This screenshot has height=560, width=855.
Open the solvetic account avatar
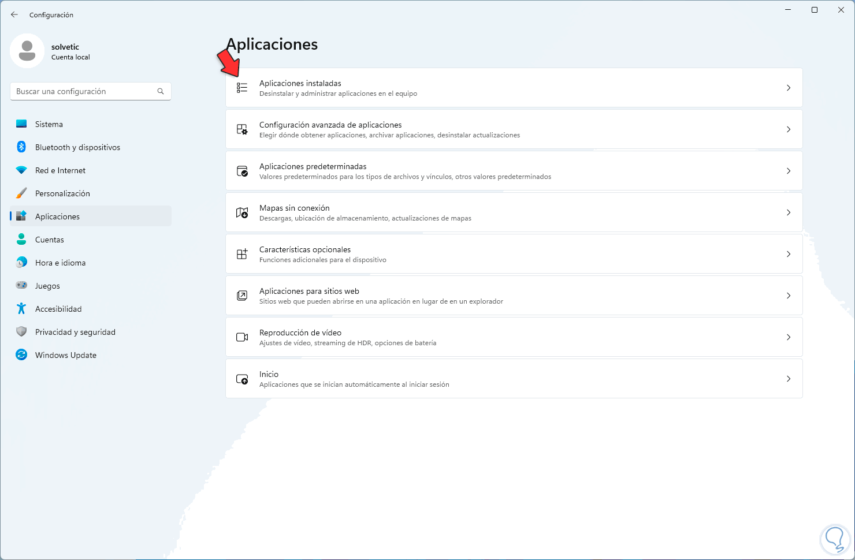coord(27,51)
